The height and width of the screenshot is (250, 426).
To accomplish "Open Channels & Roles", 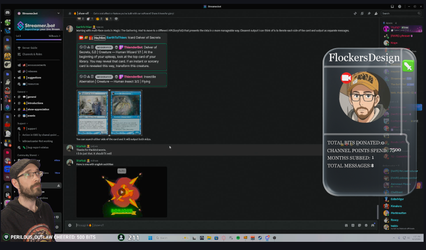I will (32, 54).
